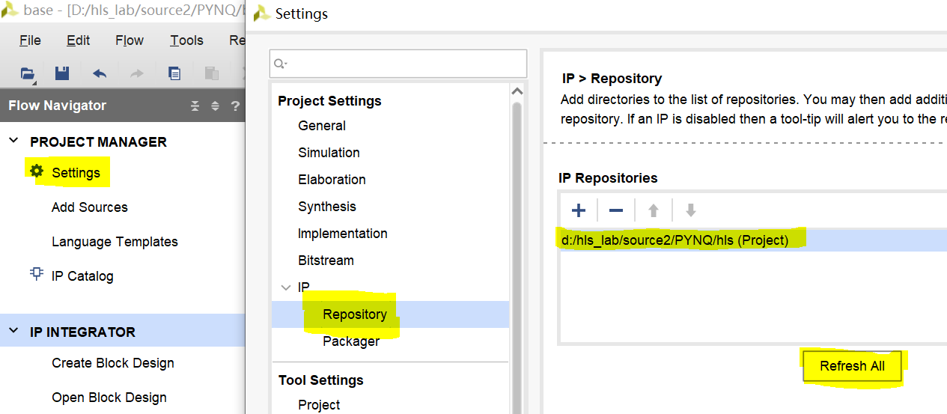Click the Copy icon in the toolbar
The image size is (947, 414).
[x=174, y=73]
